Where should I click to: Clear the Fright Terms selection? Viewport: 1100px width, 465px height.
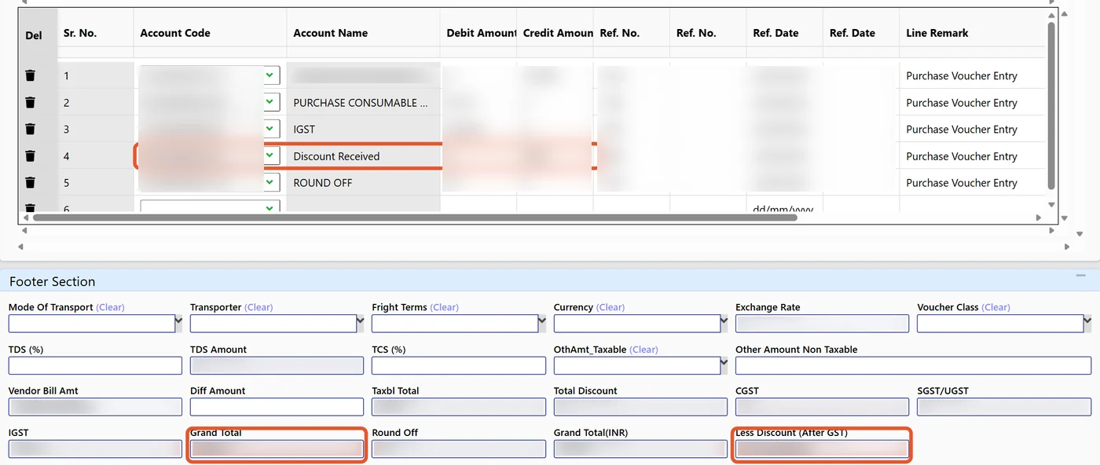click(x=445, y=307)
